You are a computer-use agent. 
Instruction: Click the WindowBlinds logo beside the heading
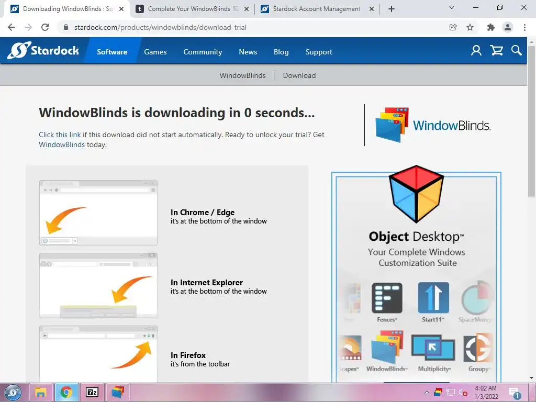[433, 125]
